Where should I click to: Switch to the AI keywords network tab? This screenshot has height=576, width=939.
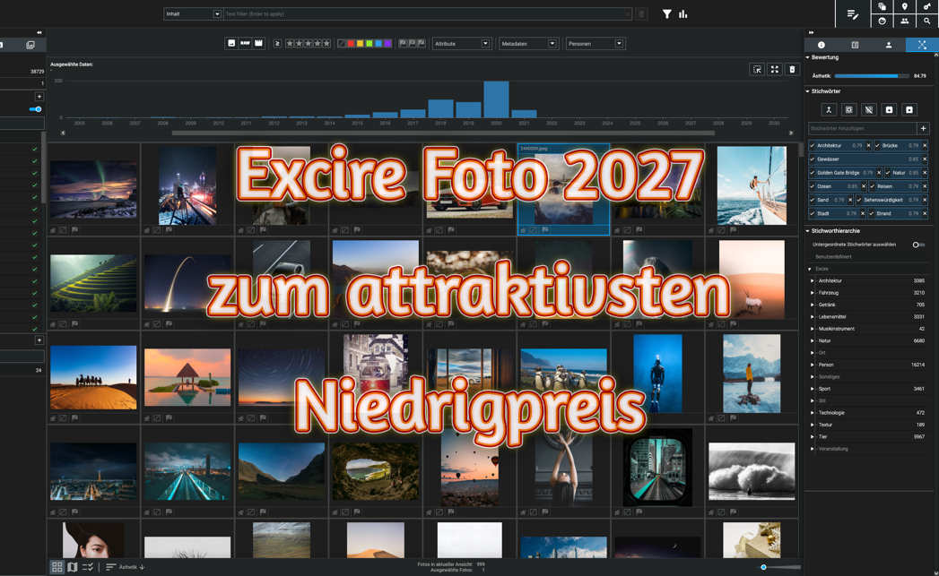(922, 45)
